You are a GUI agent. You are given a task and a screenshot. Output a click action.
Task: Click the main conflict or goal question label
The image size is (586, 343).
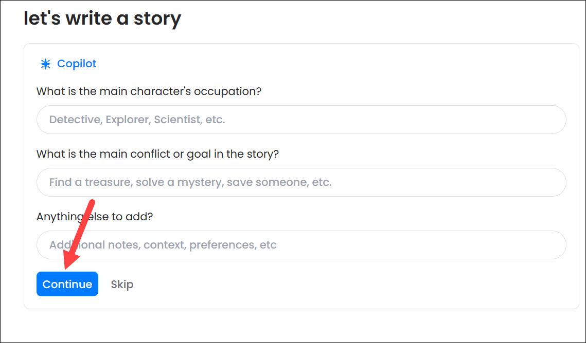(157, 154)
